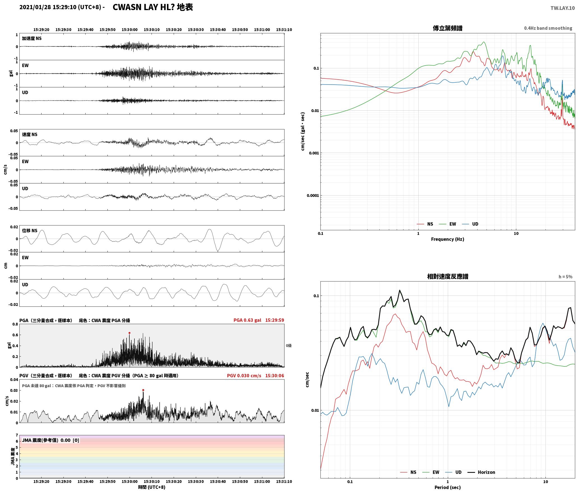Click the NS legend entry in response spectrum

pos(408,472)
